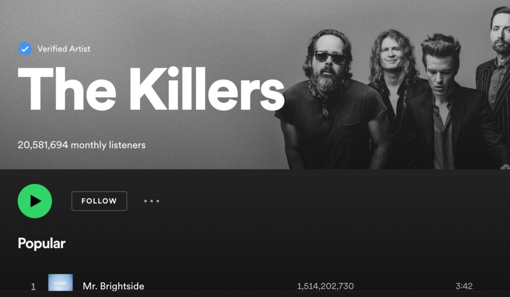
Task: Click the neck scarf of the bearded man
Action: [x=320, y=96]
